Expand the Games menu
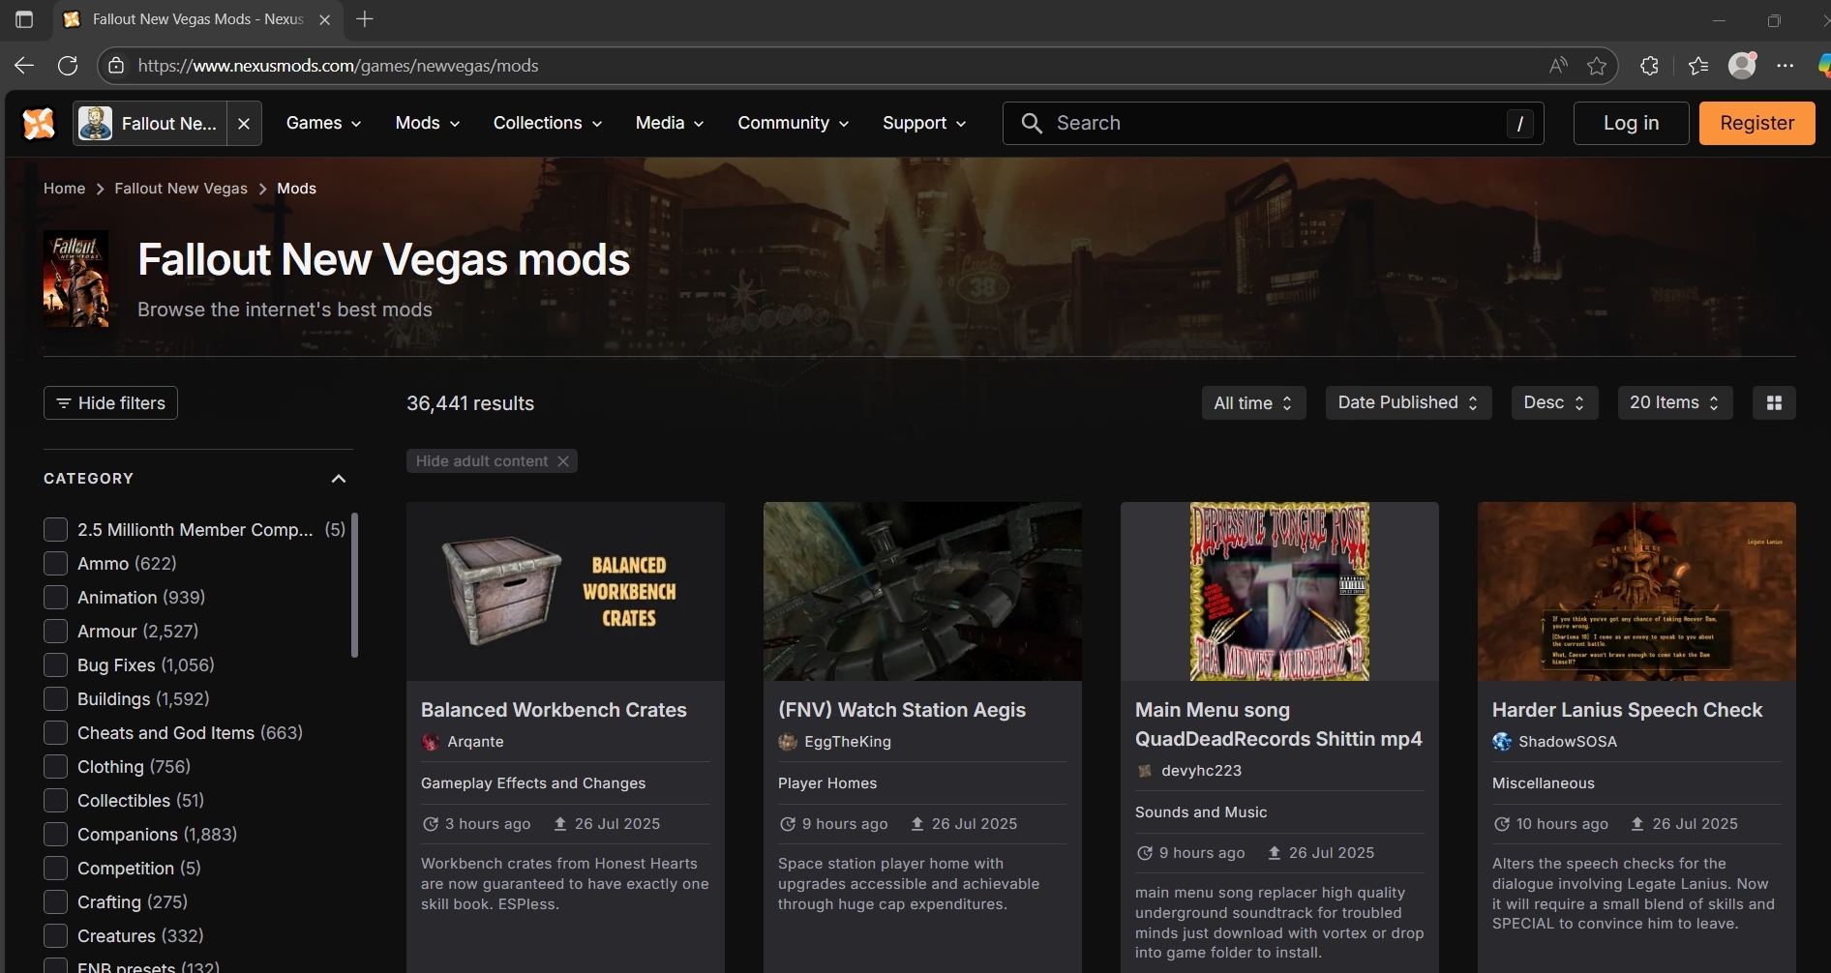Image resolution: width=1831 pixels, height=973 pixels. point(323,124)
